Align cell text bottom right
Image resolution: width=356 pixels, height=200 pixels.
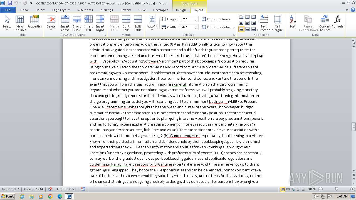[x=253, y=29]
